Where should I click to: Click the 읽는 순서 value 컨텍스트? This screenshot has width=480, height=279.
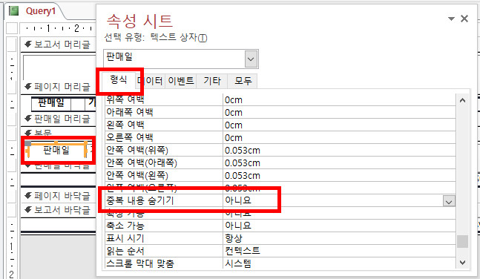tap(243, 251)
